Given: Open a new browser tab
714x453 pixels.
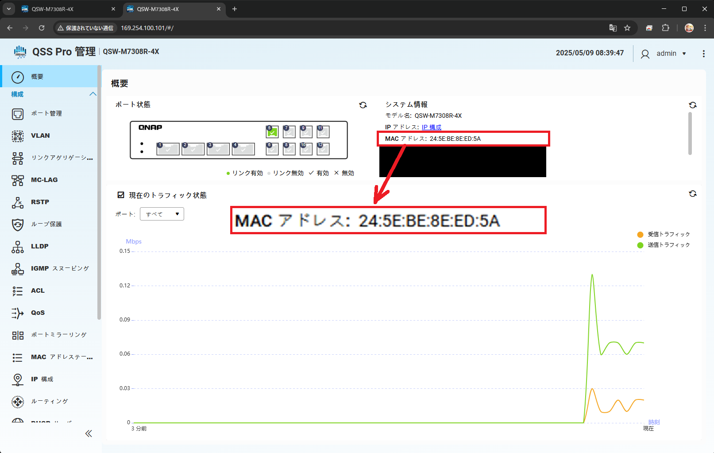Looking at the screenshot, I should pyautogui.click(x=235, y=9).
